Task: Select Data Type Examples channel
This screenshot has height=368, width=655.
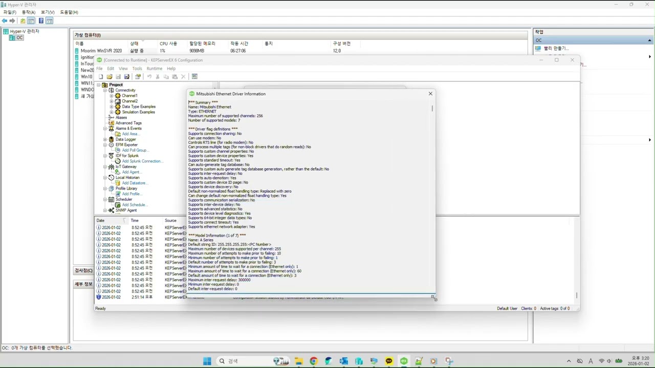Action: (x=139, y=107)
